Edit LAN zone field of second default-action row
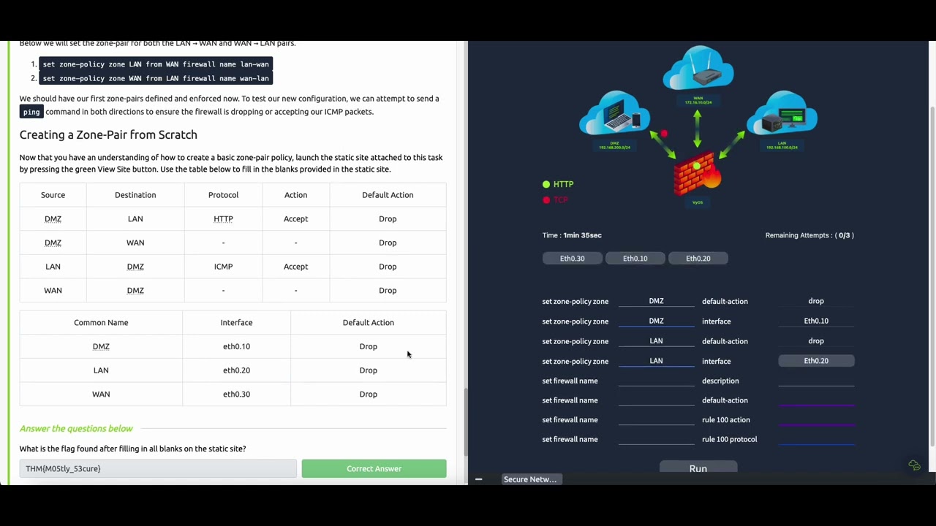The height and width of the screenshot is (526, 936). (656, 341)
